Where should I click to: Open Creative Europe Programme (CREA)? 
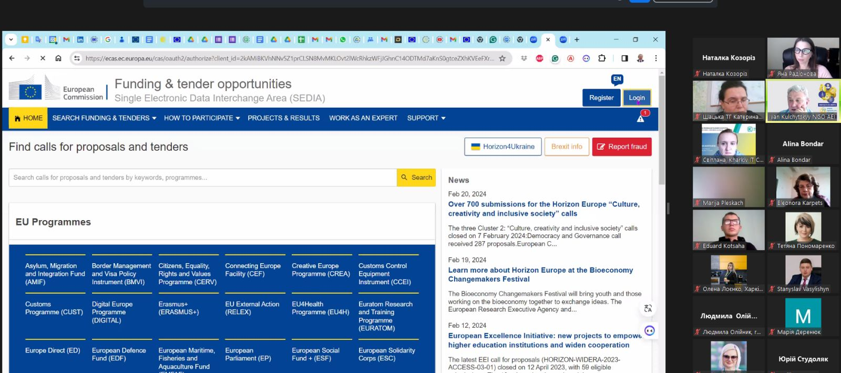321,270
